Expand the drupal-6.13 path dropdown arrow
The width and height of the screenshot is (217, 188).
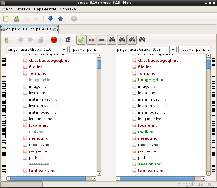pyautogui.click(x=173, y=49)
